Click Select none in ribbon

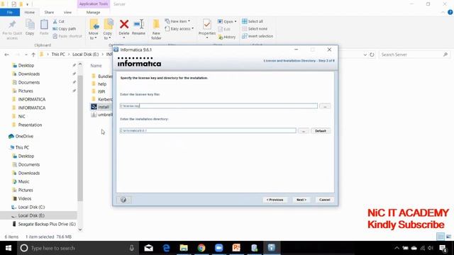255,28
